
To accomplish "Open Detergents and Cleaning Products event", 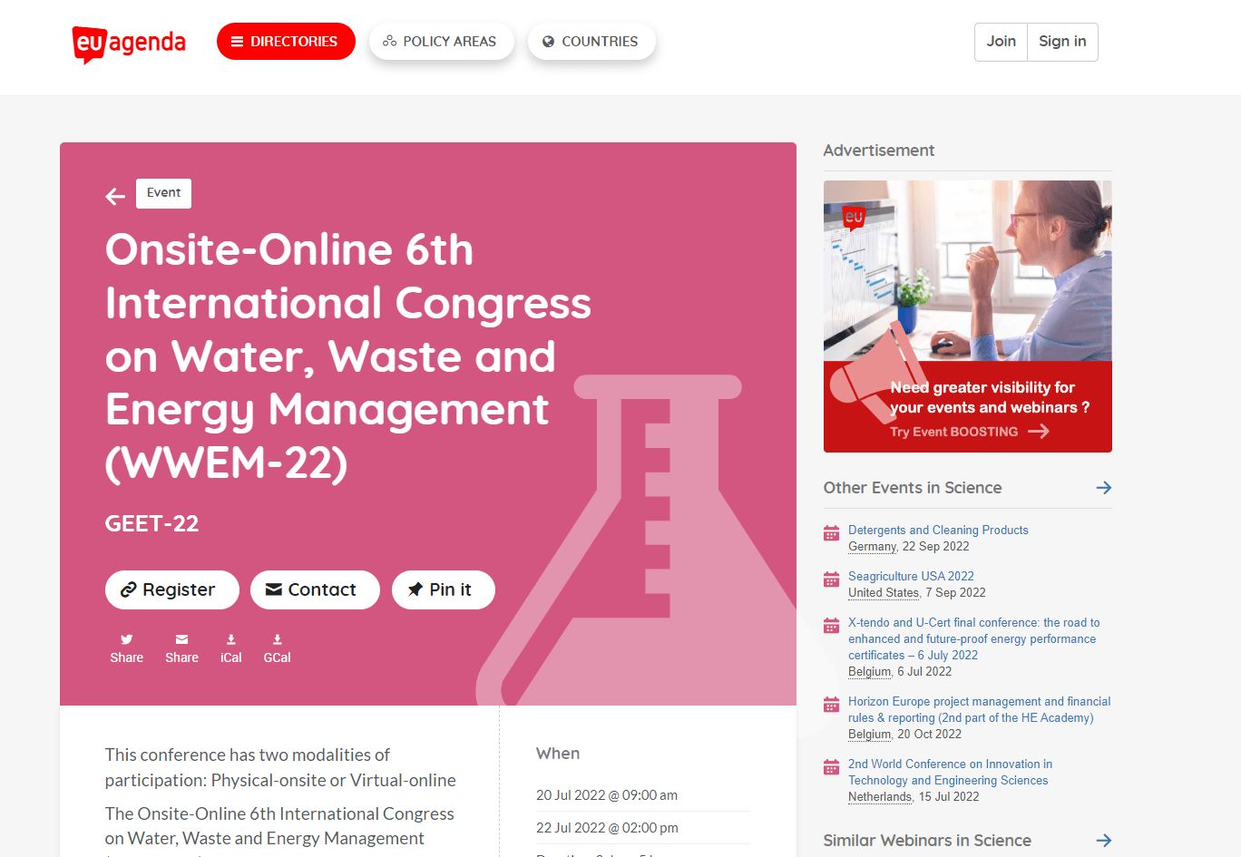I will click(938, 531).
